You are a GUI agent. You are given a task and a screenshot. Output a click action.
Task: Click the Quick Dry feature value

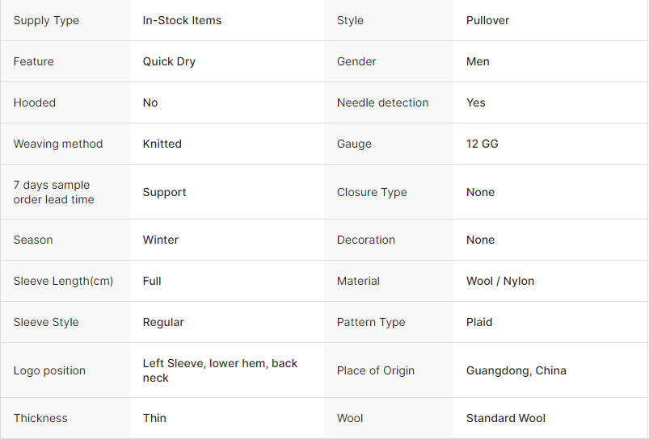169,61
